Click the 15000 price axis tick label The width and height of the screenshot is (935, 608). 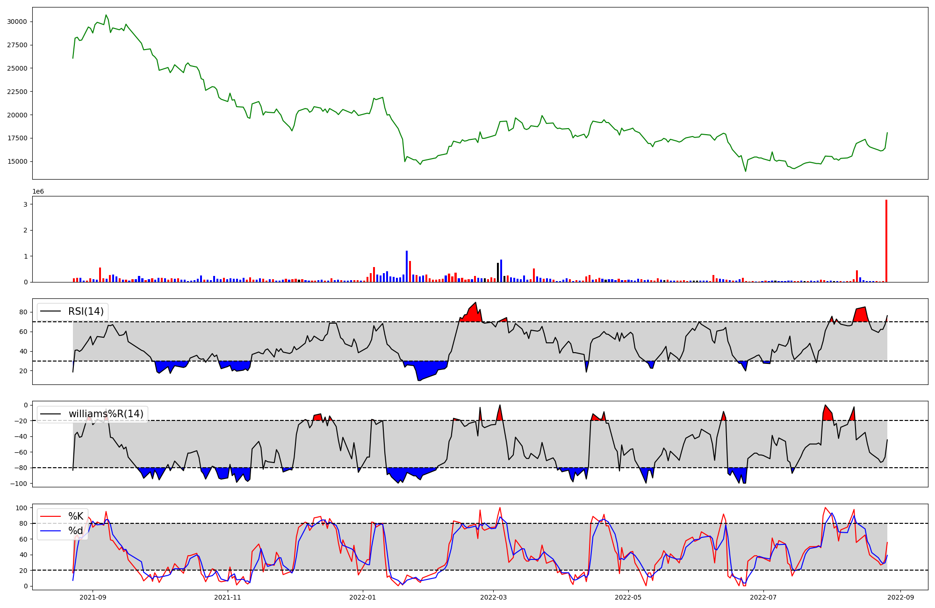[17, 162]
